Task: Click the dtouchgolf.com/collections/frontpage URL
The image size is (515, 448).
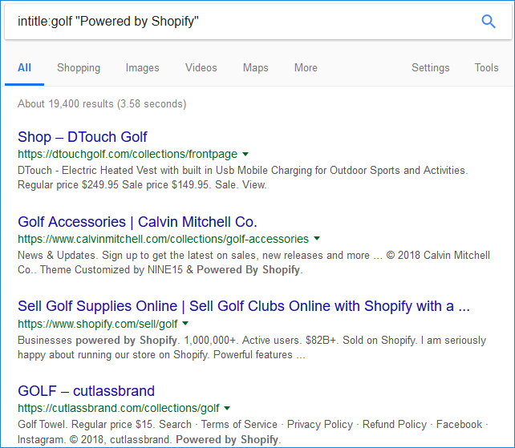Action: pyautogui.click(x=128, y=154)
